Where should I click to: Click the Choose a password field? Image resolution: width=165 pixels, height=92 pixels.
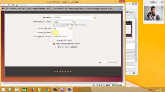63,32
